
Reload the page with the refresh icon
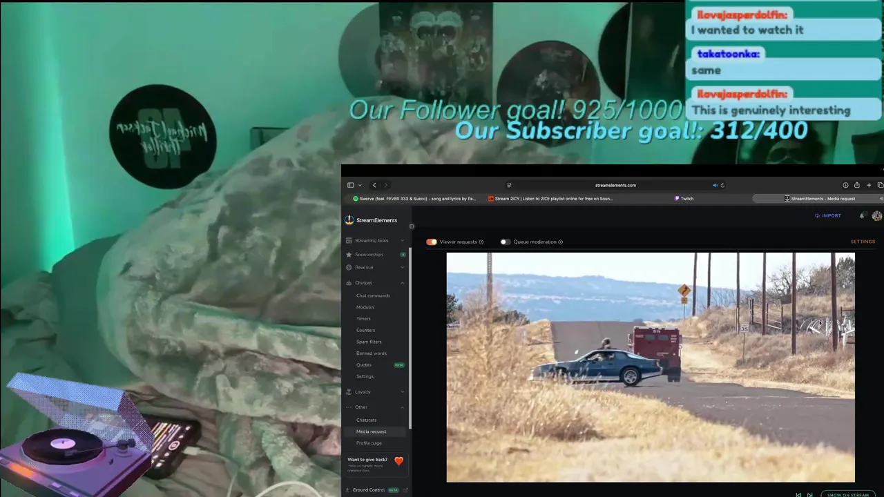tap(722, 185)
